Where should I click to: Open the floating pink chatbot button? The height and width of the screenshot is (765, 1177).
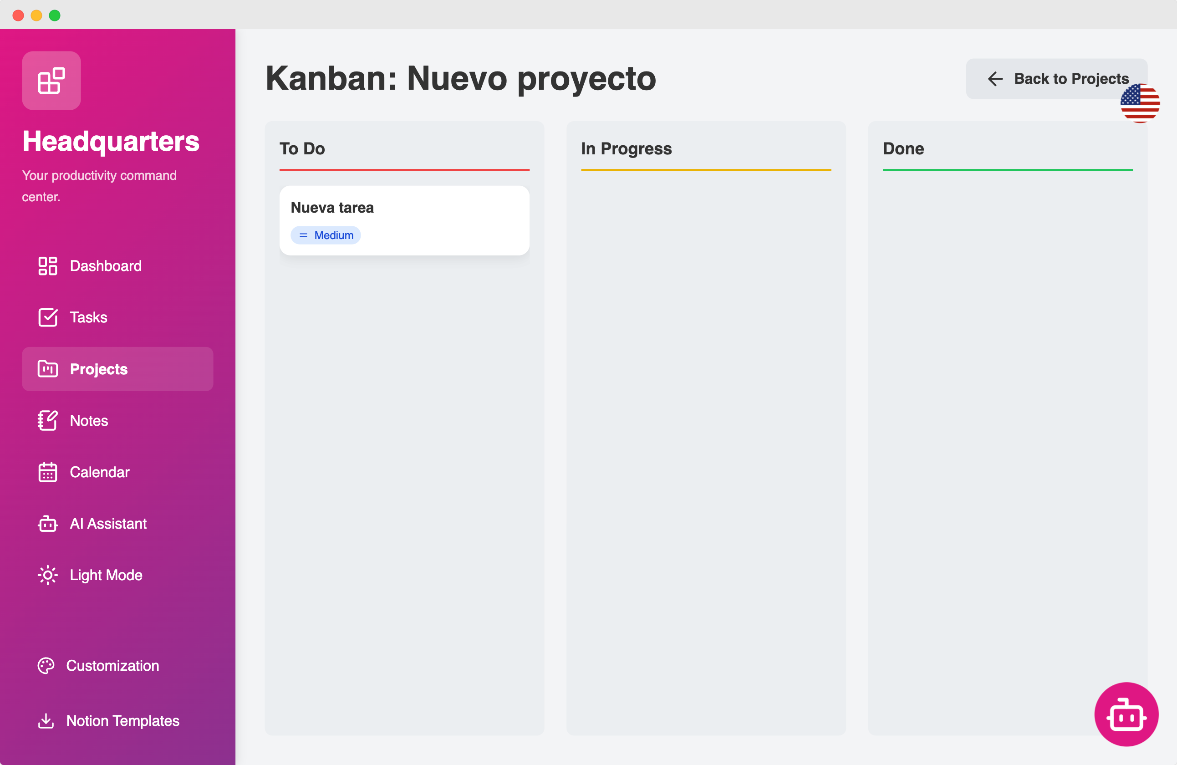1126,714
